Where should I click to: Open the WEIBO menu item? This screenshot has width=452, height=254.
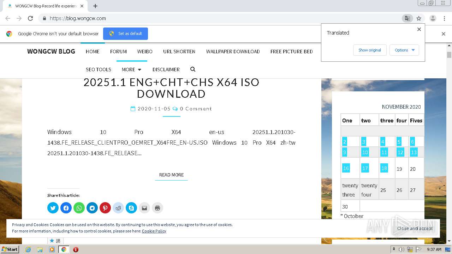[x=145, y=52]
